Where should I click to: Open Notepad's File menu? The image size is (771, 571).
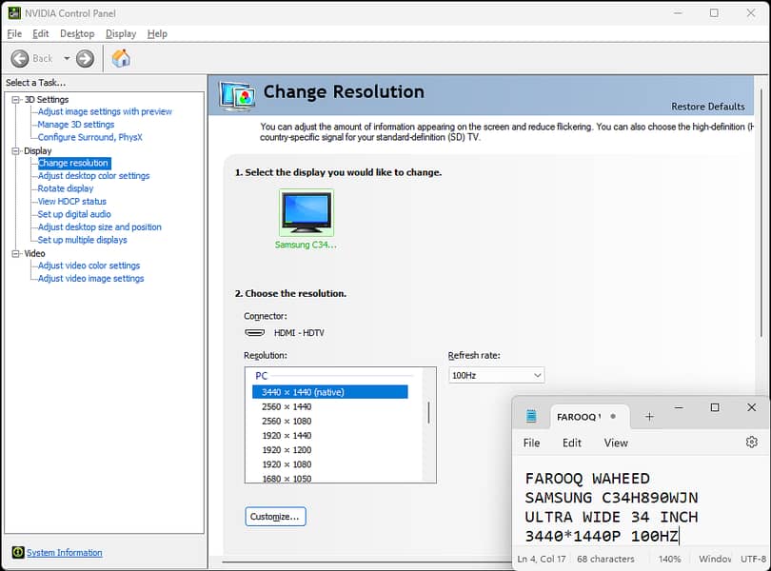click(531, 443)
